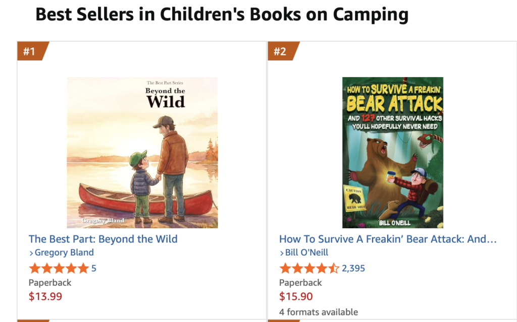Viewport: 517px width, 322px height.
Task: Click the chevron beside Gregory Bland
Action: (x=31, y=253)
